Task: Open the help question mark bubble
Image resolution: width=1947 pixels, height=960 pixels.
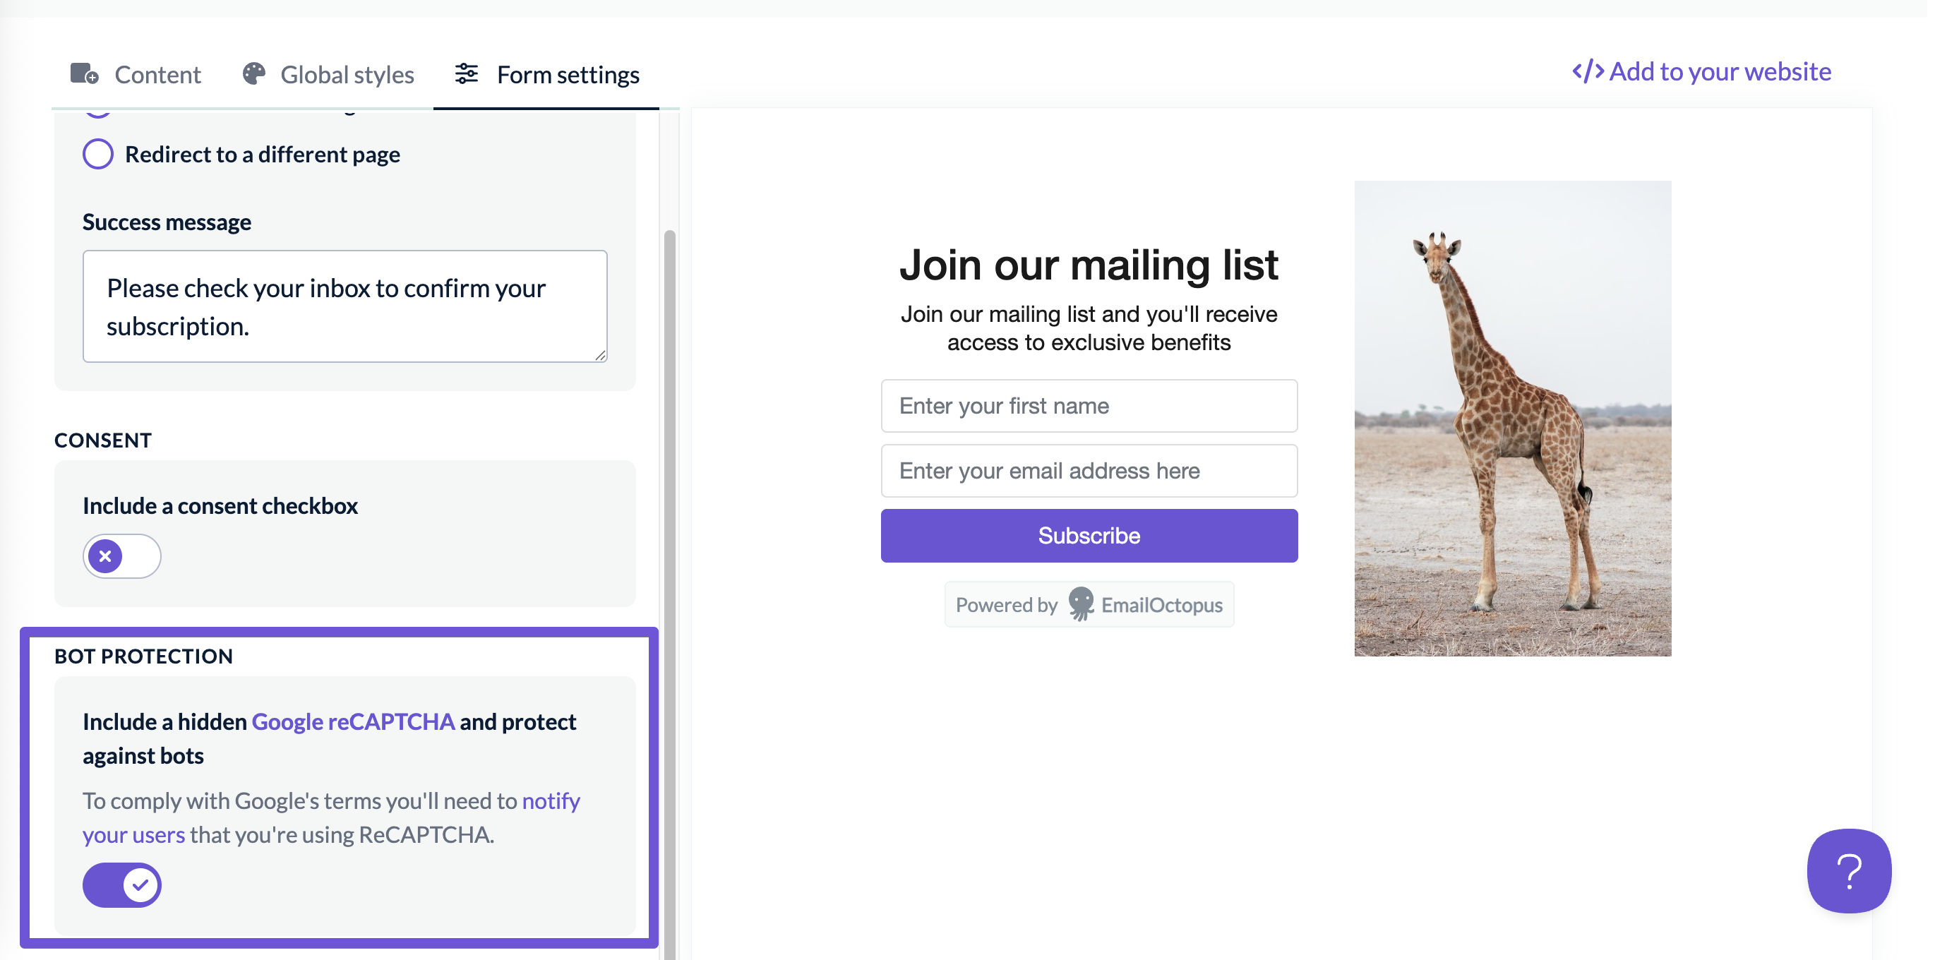Action: click(x=1849, y=871)
